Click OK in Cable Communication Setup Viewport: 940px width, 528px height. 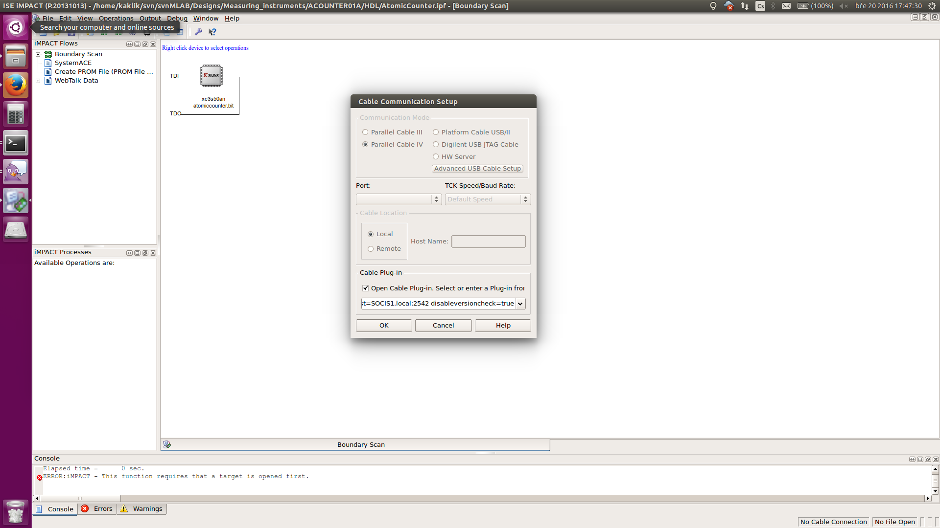tap(384, 326)
